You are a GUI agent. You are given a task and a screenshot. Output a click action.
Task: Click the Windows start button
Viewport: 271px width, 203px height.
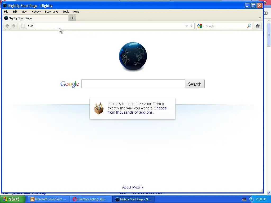(12, 199)
